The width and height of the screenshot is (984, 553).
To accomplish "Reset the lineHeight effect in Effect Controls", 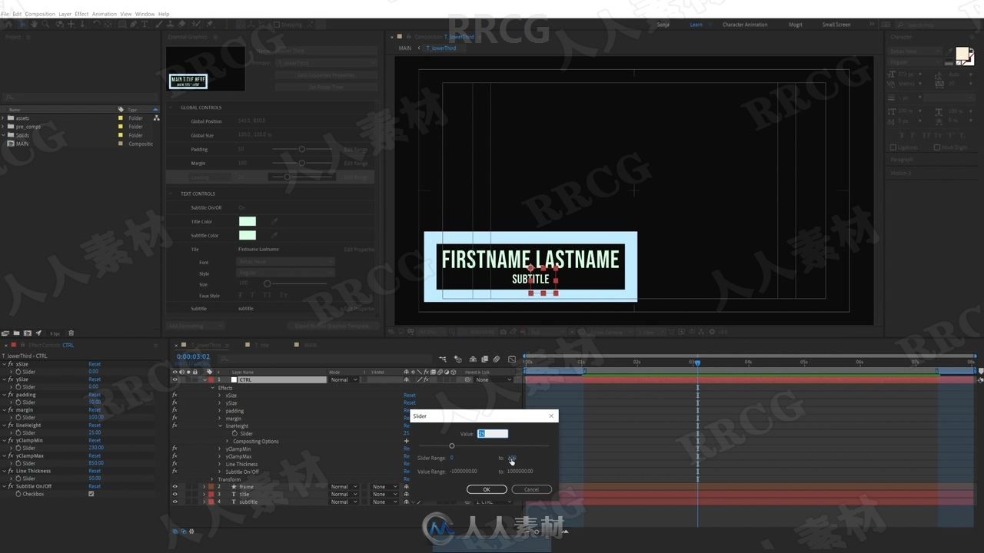I will [95, 425].
